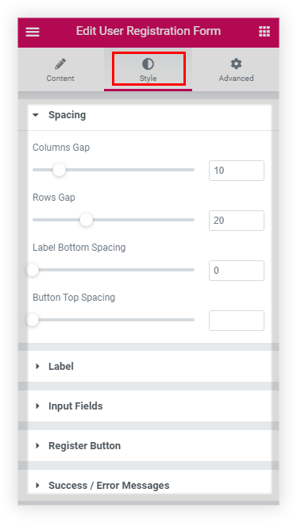Focus the Columns Gap value field
This screenshot has height=523, width=297.
(237, 171)
